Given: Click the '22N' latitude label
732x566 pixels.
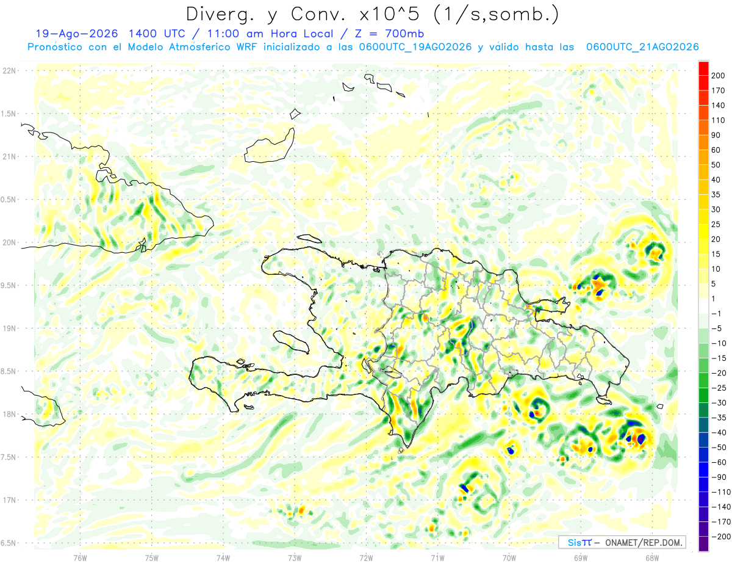Looking at the screenshot, I should point(9,71).
